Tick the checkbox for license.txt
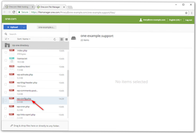Screen dimensions: 196x133 point(6,60)
